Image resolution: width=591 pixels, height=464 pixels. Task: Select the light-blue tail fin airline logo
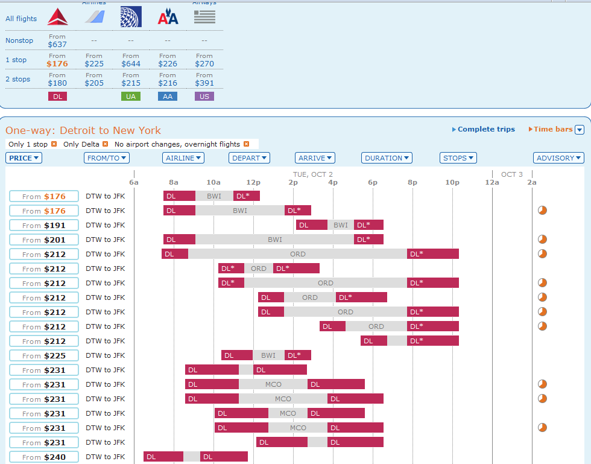(94, 17)
